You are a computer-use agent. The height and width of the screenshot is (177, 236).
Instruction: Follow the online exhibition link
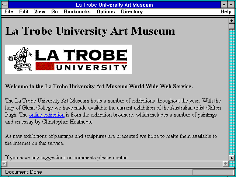click(x=47, y=115)
